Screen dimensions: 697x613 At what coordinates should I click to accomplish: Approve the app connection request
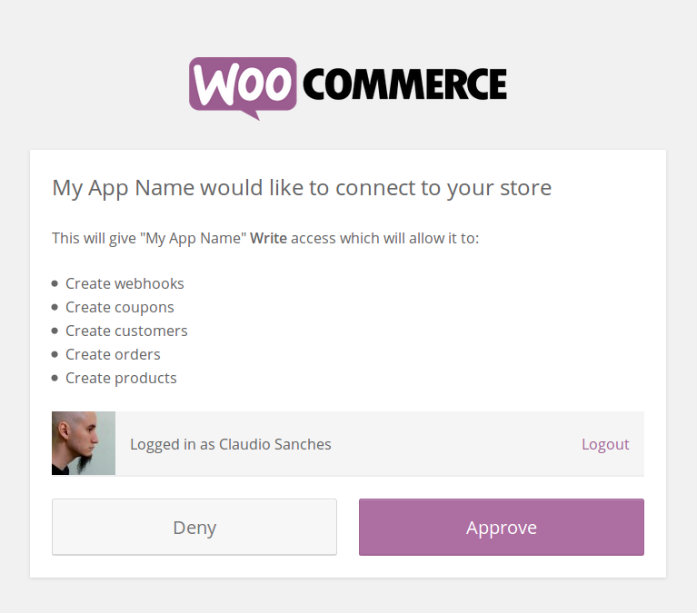point(501,527)
